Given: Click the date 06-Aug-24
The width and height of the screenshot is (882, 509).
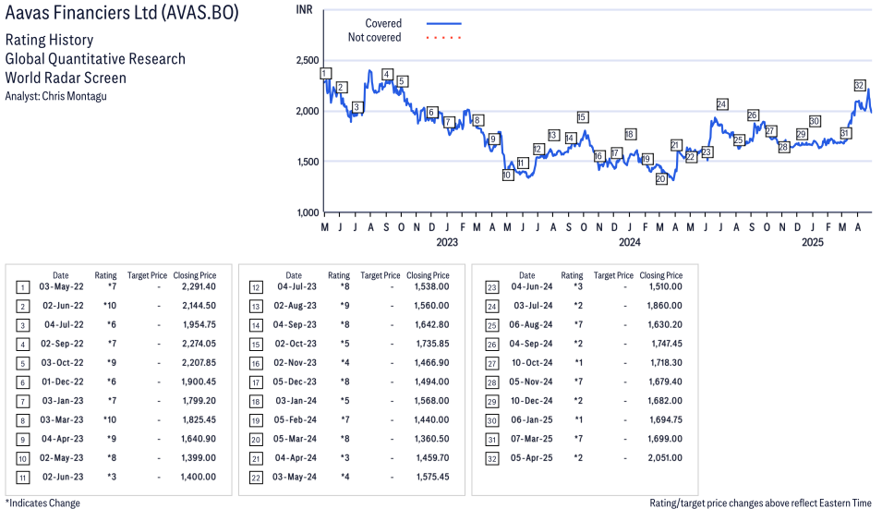Looking at the screenshot, I should click(x=531, y=325).
